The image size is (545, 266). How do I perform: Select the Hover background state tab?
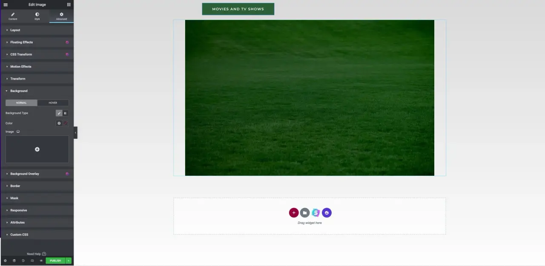click(53, 103)
